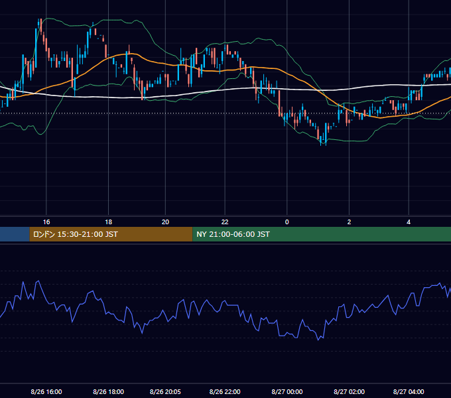Click the 8/26 18:00 date label
Viewport: 451px width, 398px height.
click(x=108, y=392)
